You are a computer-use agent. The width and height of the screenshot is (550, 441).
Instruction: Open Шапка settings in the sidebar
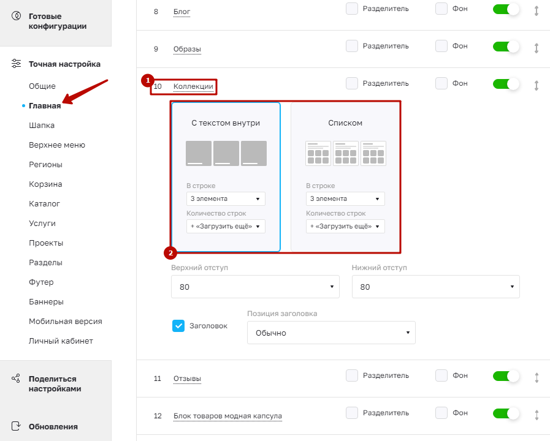pyautogui.click(x=42, y=125)
